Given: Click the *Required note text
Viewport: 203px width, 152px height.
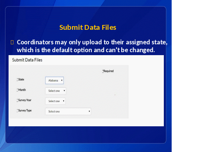Looking at the screenshot, I should point(108,71).
